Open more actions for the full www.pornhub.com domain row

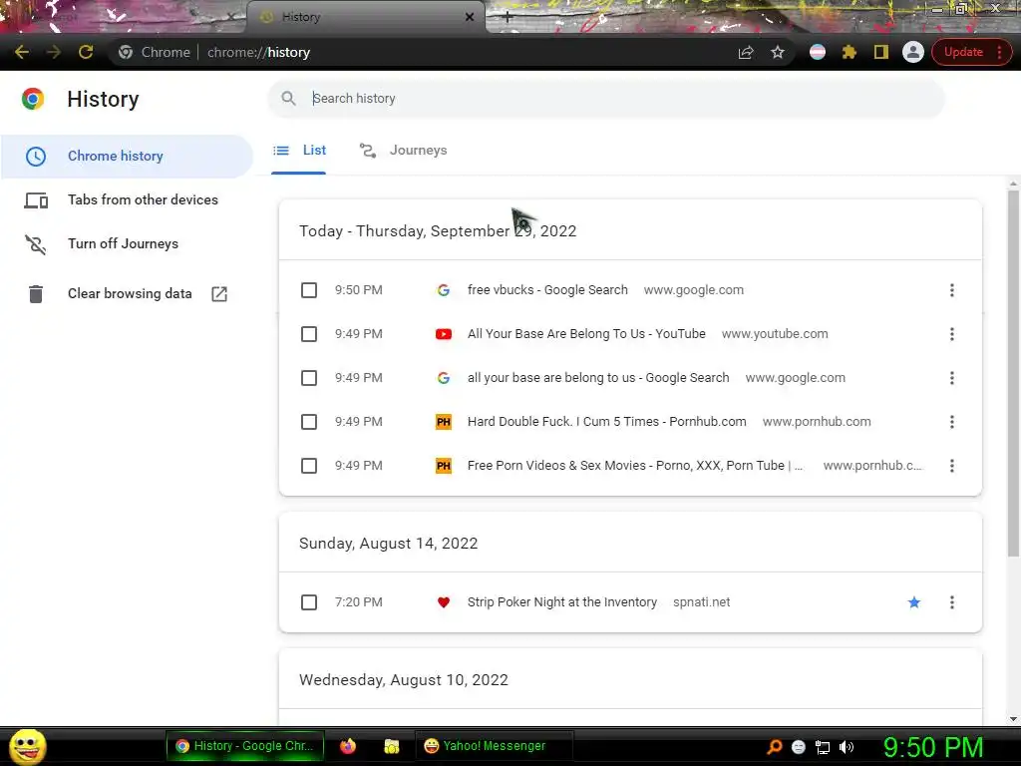tap(952, 422)
